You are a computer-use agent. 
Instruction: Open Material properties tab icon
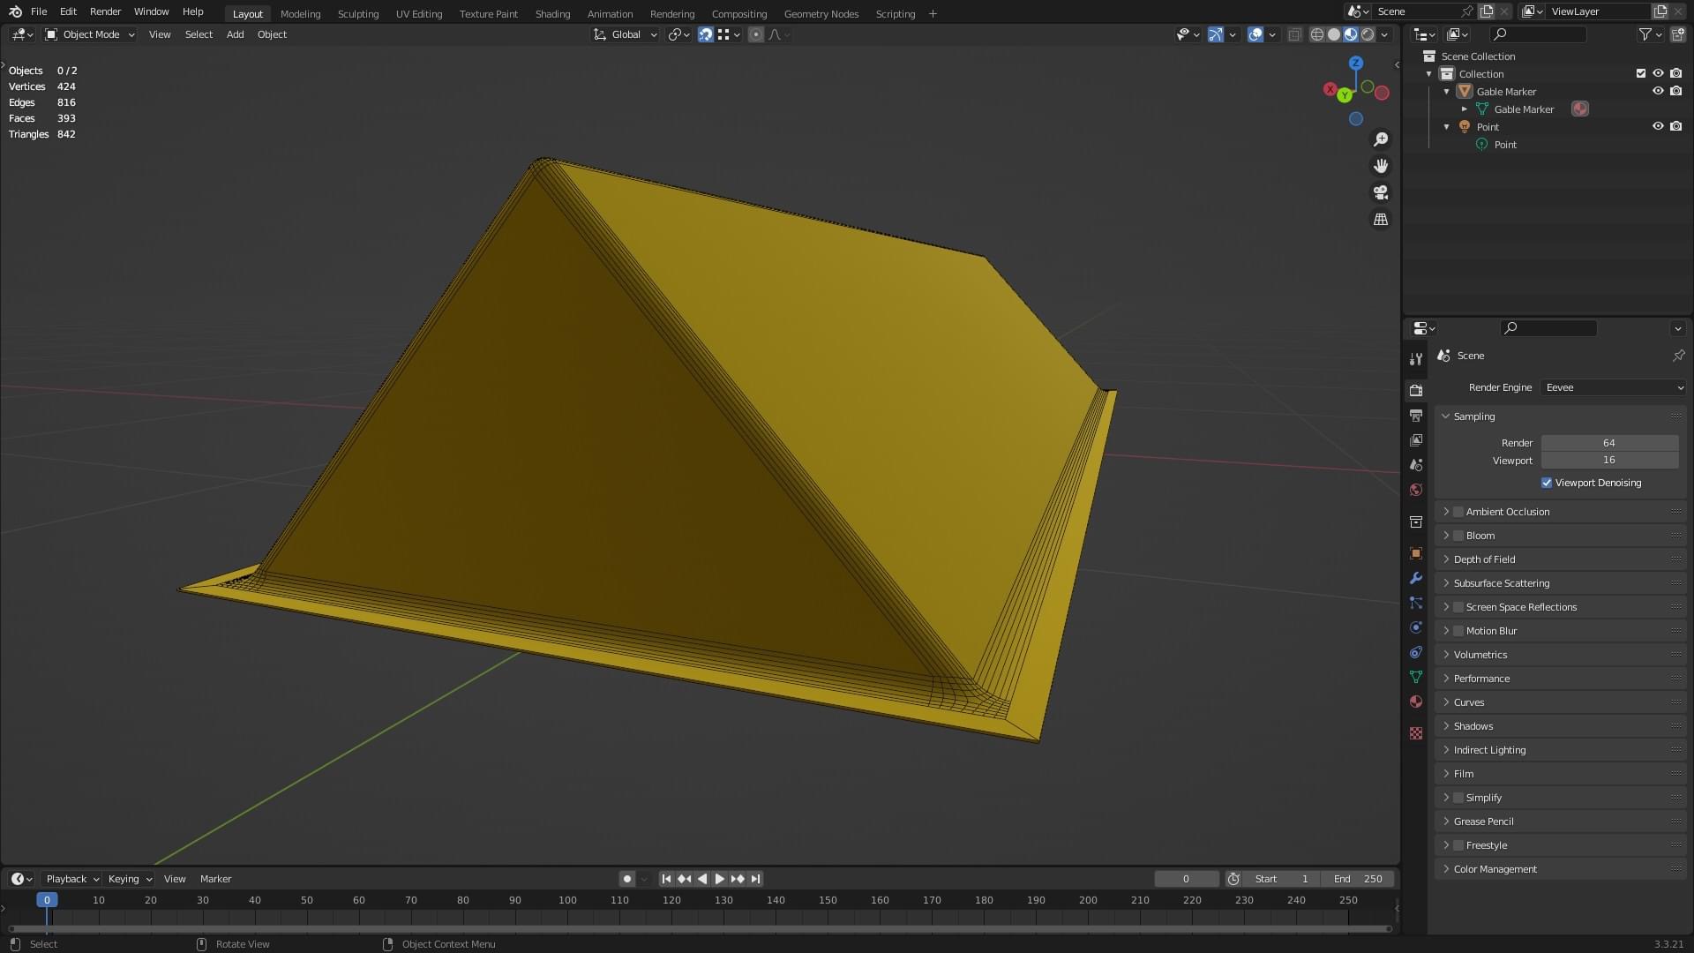pyautogui.click(x=1416, y=702)
